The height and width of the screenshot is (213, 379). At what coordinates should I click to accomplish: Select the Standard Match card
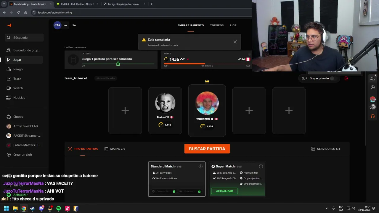click(x=177, y=179)
